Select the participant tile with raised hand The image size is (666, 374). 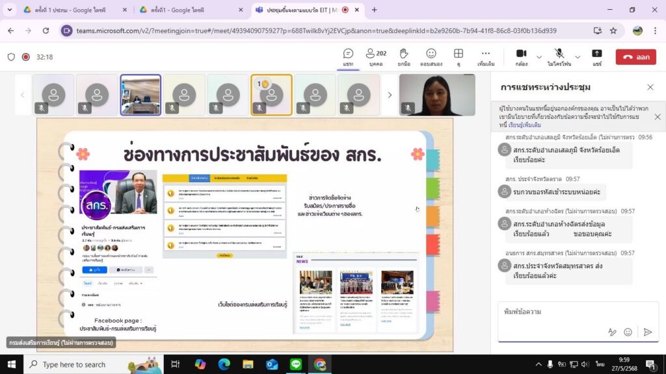click(x=271, y=95)
